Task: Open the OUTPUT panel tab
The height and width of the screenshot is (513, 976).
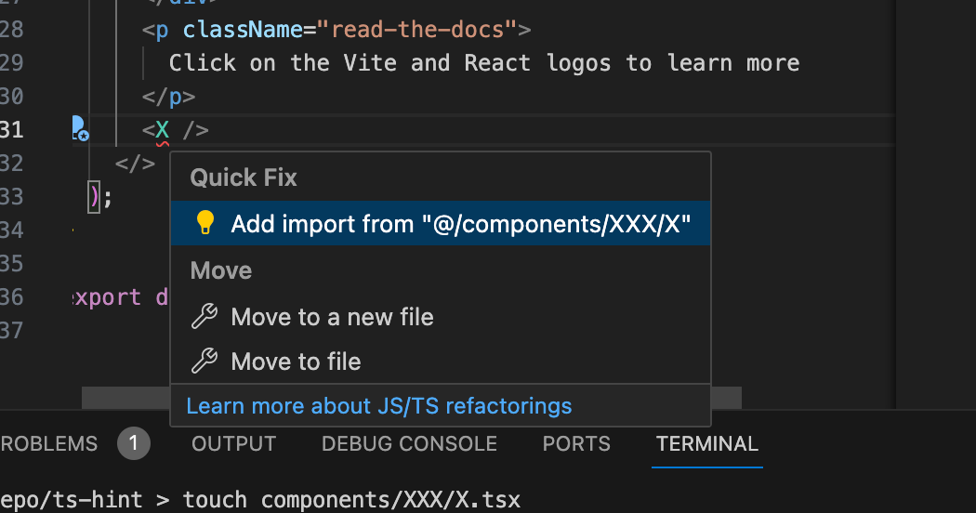Action: [233, 444]
